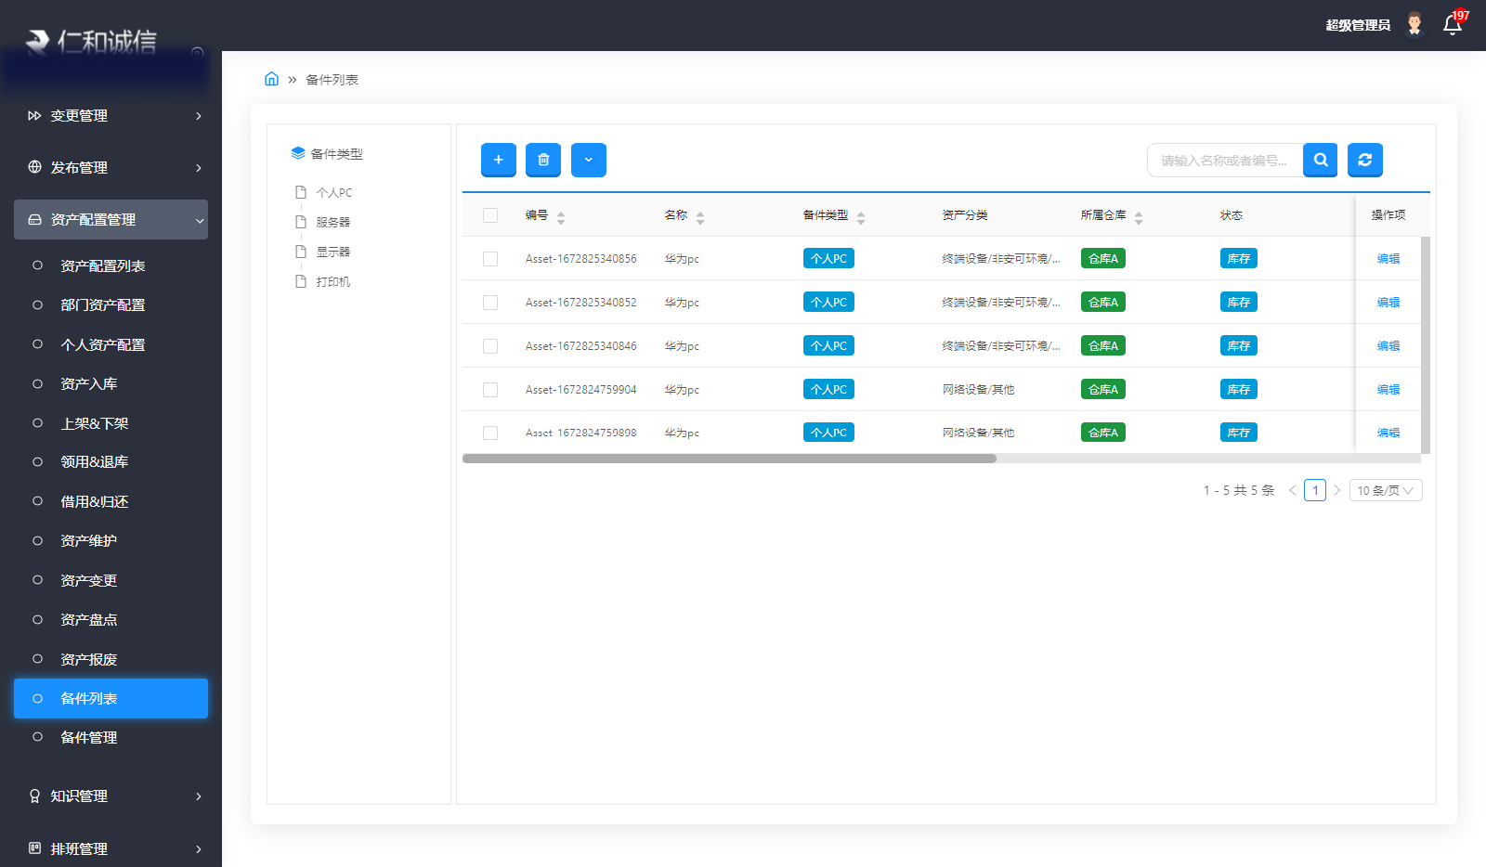Edit asset Asset-1672825340856

pos(1388,259)
